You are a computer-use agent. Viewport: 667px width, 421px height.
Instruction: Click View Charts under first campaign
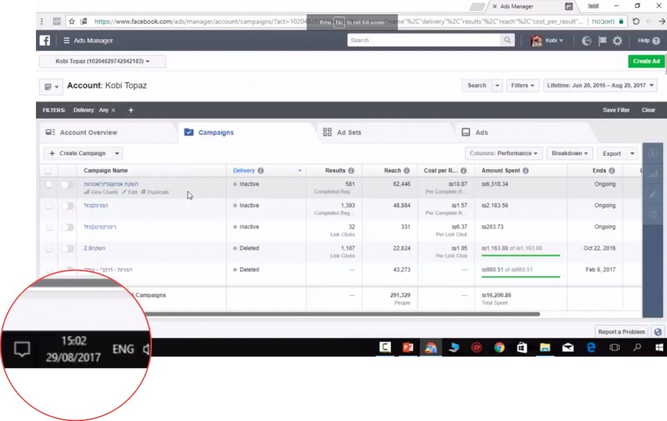(x=101, y=192)
